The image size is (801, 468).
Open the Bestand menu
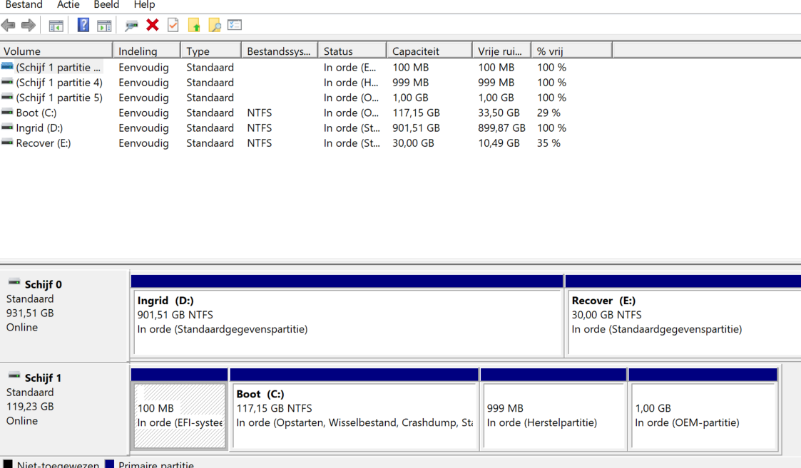(24, 5)
